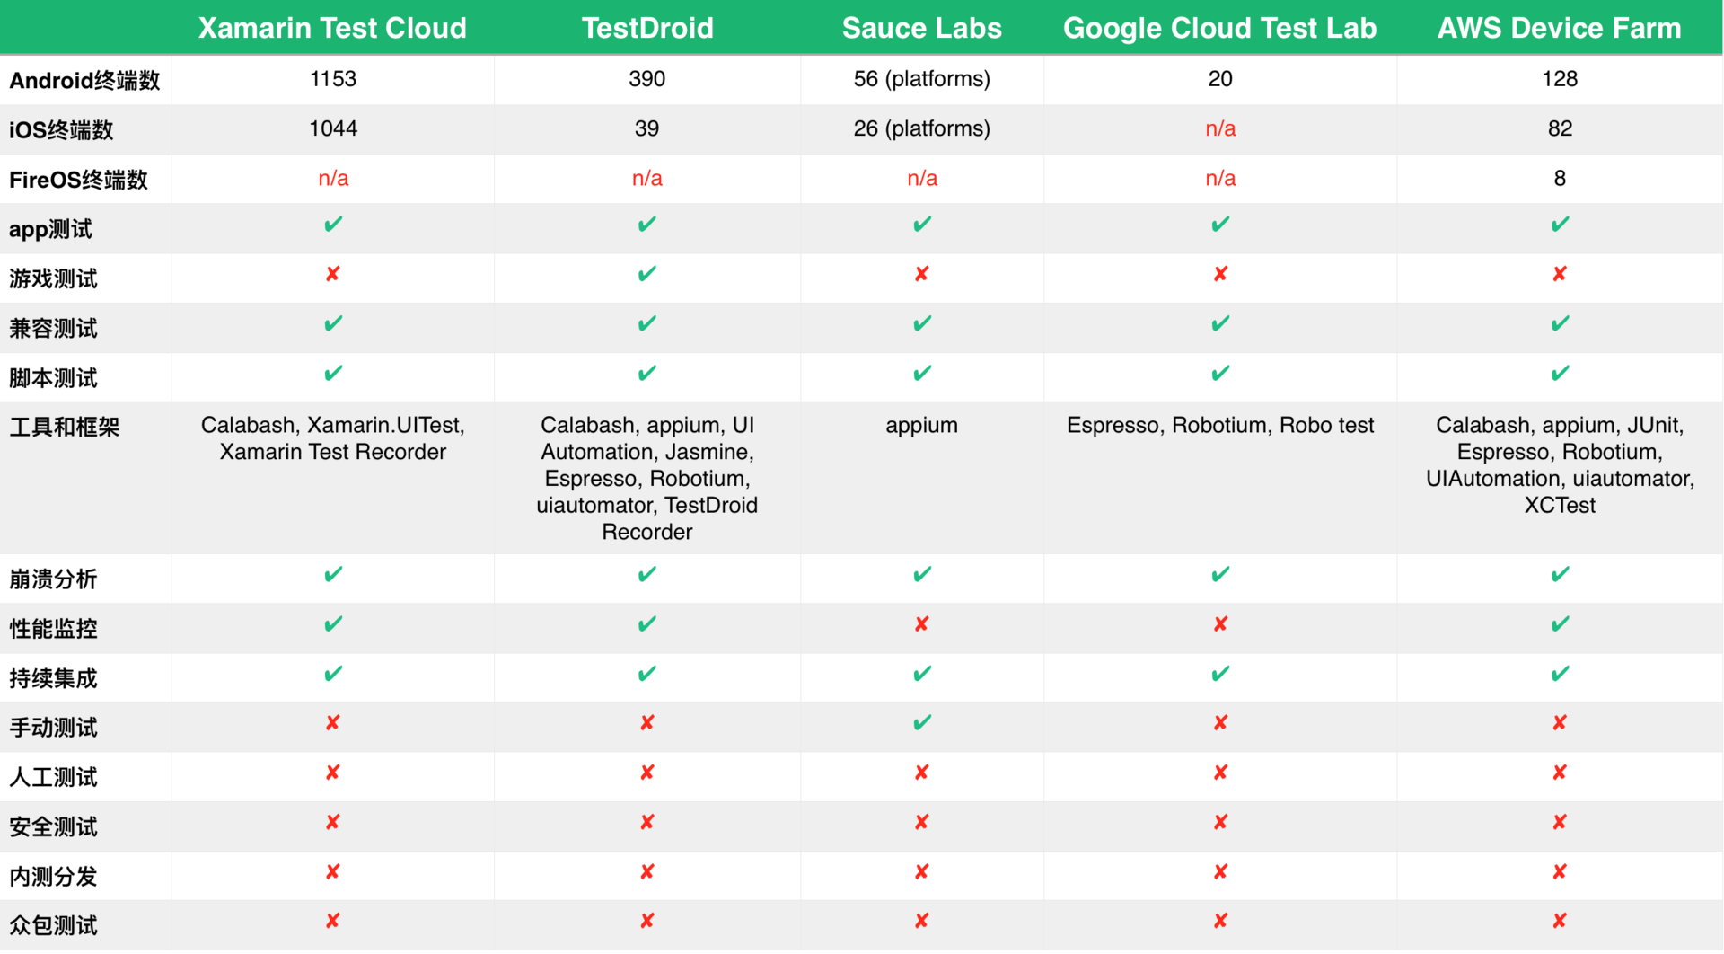Viewport: 1724px width, 954px height.
Task: Click the Android终端数 row label
Action: pos(84,81)
